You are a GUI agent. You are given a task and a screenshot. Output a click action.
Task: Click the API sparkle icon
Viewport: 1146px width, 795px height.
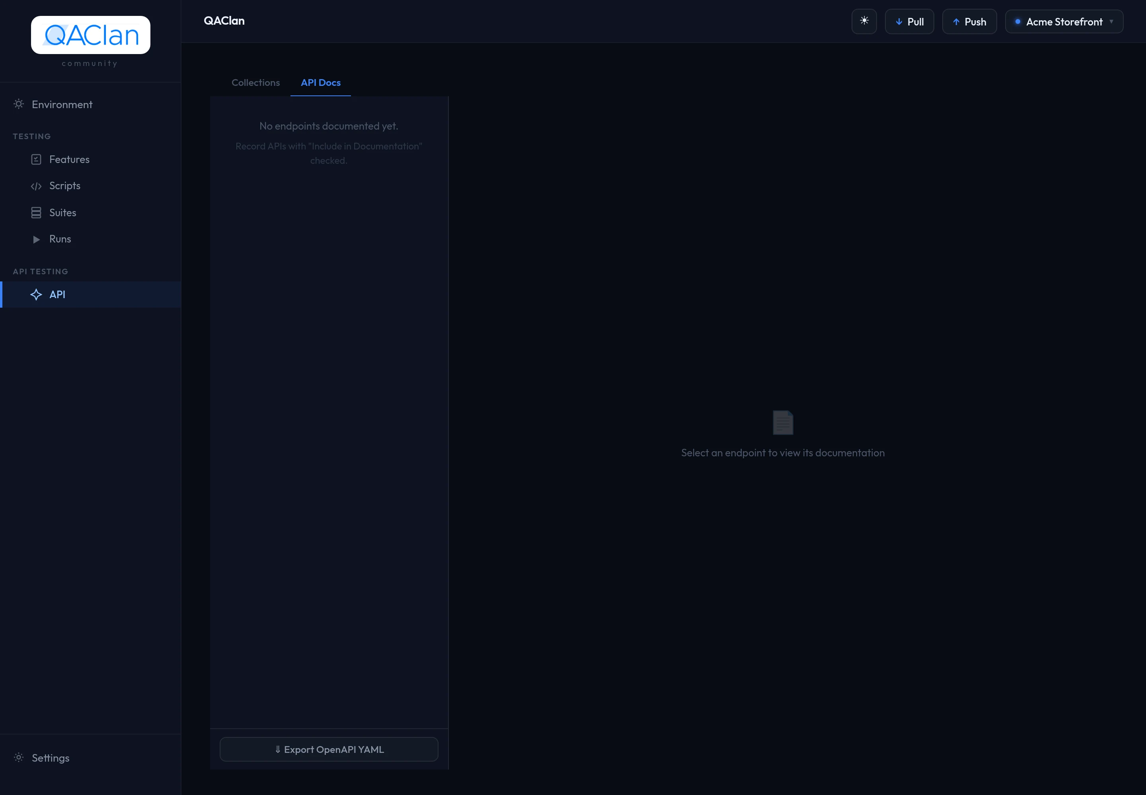(x=36, y=295)
